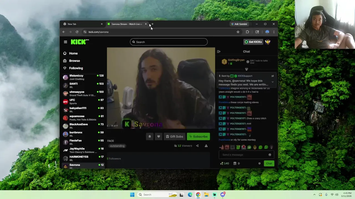Open the FlexieFae channel in sidebar
Viewport: 355px width, 199px height.
tap(83, 142)
